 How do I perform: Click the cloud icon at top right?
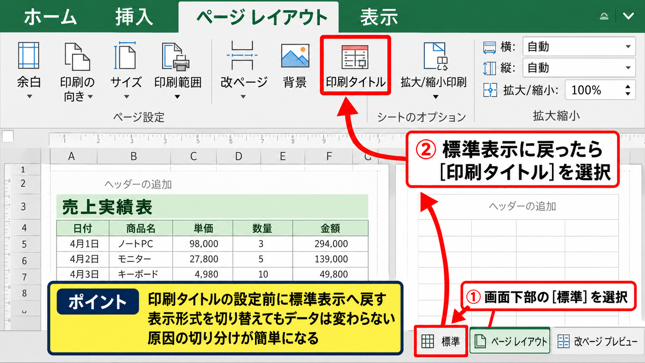coord(604,16)
